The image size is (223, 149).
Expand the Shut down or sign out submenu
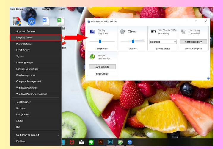(x=36, y=135)
